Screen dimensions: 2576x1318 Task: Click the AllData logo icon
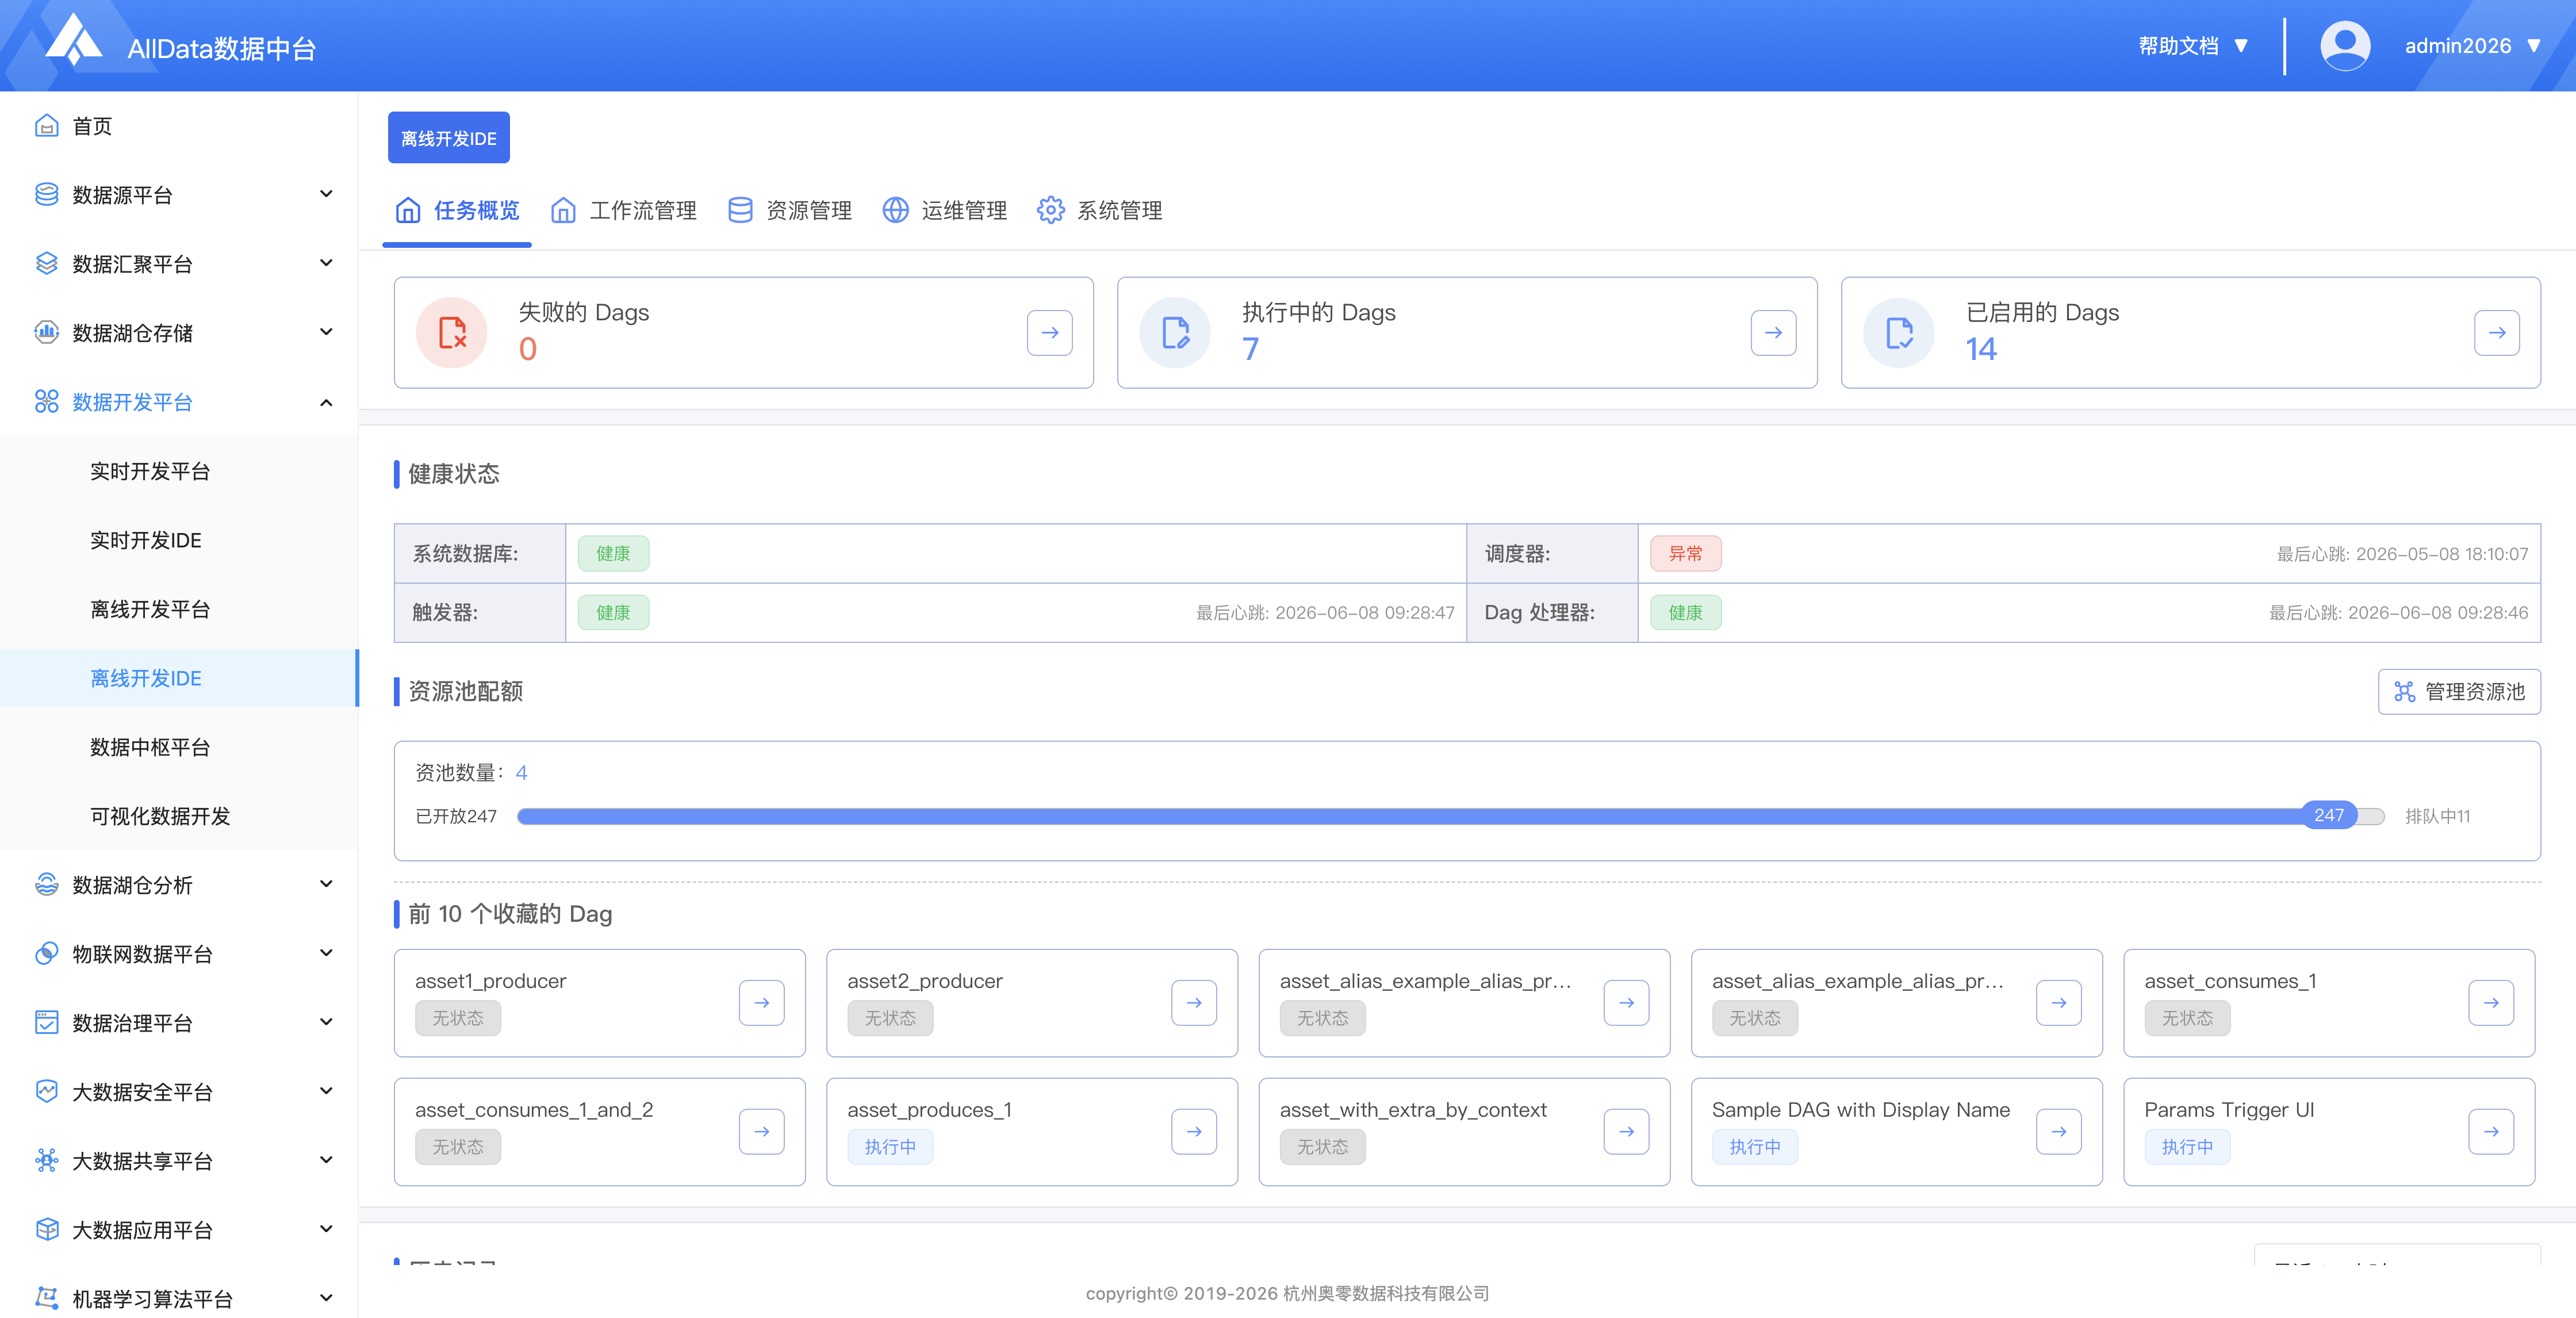[75, 40]
